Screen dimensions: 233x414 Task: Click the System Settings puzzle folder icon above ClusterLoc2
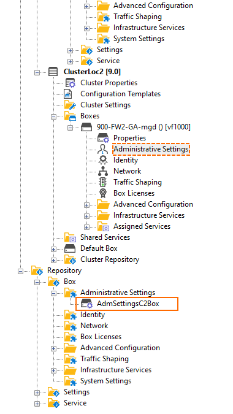[103, 39]
